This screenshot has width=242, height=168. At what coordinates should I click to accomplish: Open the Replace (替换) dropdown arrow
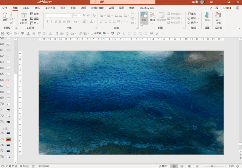[198, 18]
